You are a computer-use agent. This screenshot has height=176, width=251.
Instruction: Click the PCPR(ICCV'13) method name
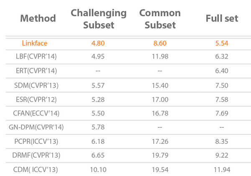point(38,141)
